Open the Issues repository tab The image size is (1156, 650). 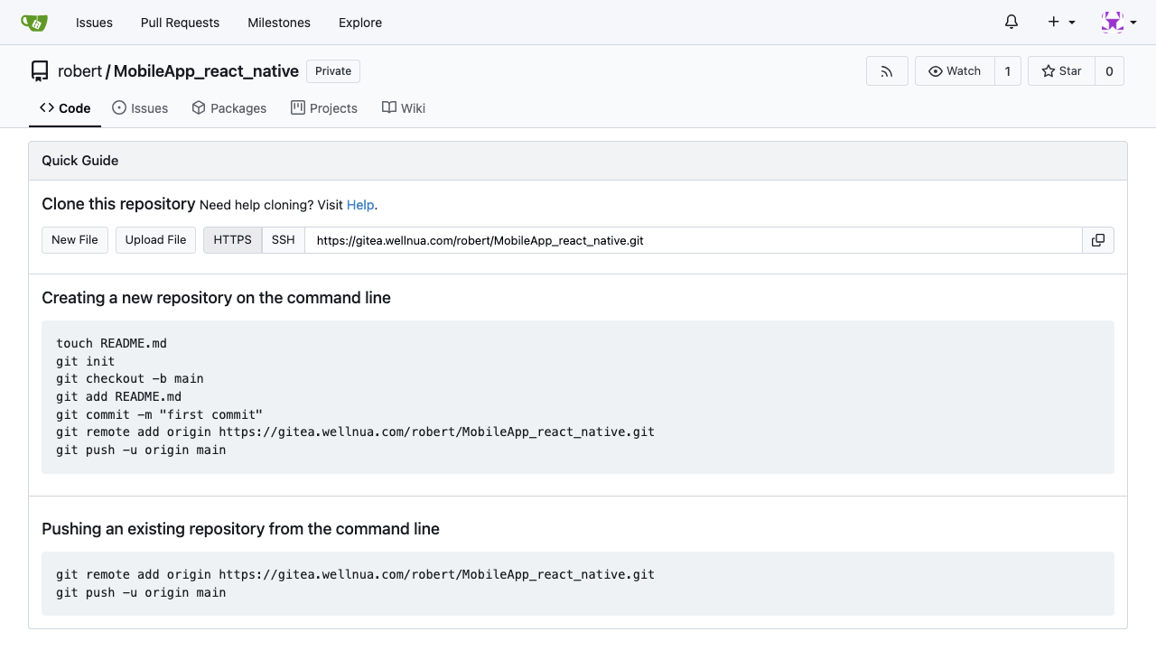tap(140, 108)
